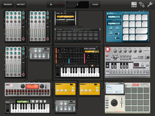Open the RS-4000 synth by its title label
The height and width of the screenshot is (116, 155).
point(89,49)
